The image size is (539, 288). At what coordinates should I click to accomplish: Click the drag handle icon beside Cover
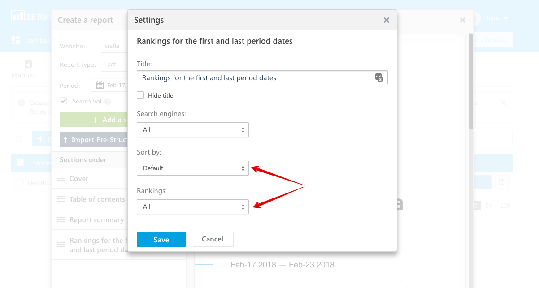tap(61, 178)
